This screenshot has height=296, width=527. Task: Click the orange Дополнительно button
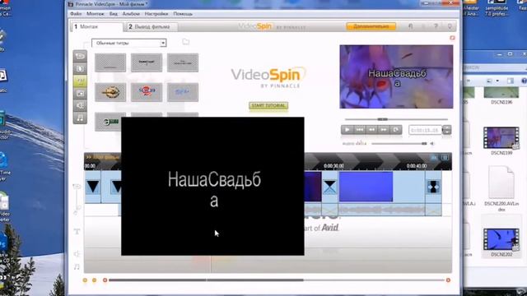371,26
